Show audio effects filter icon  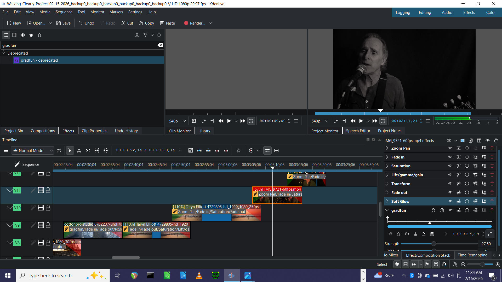(x=23, y=35)
